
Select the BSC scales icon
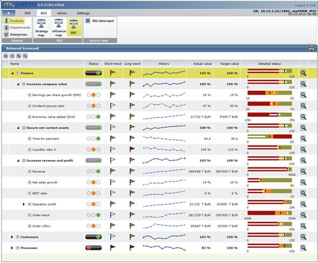(x=74, y=27)
